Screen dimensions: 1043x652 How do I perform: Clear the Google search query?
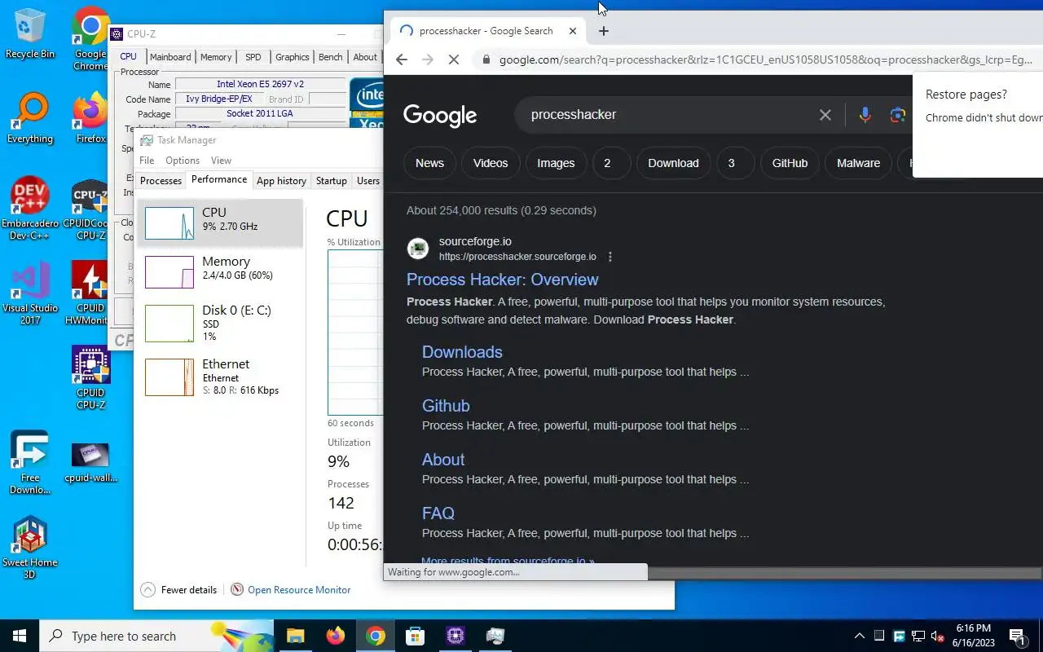coord(825,115)
